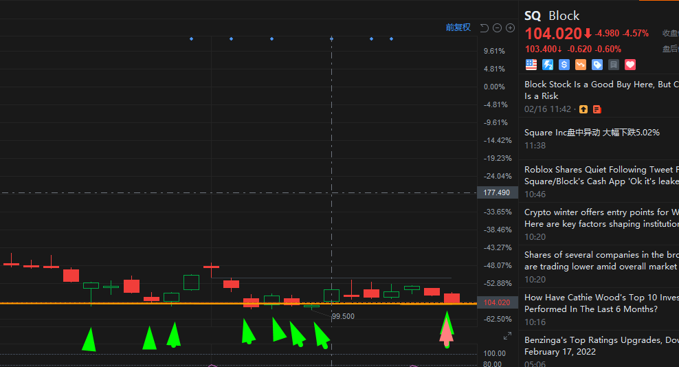Click the orange downtrend chart icon

[580, 65]
